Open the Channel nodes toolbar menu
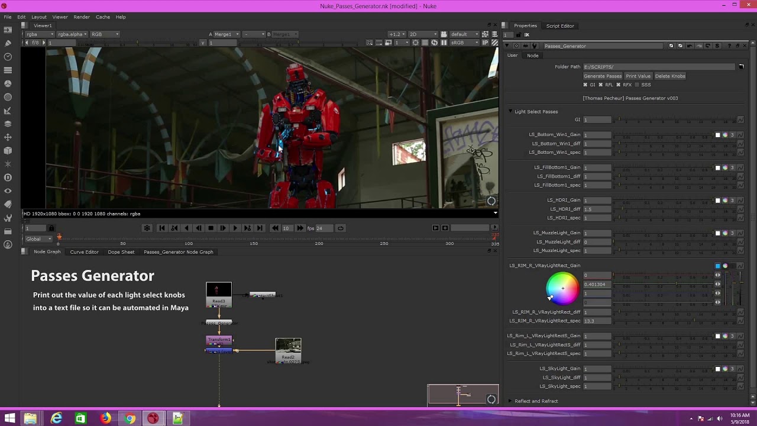 (8, 70)
